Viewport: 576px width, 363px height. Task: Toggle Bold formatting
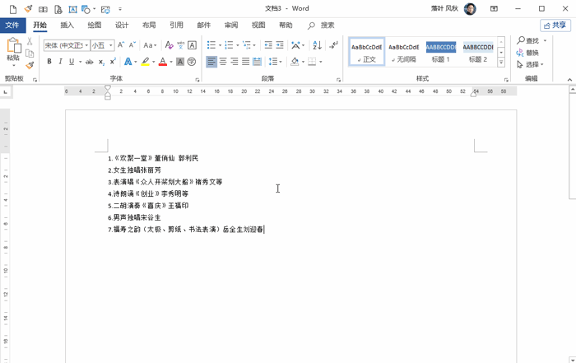coord(49,62)
